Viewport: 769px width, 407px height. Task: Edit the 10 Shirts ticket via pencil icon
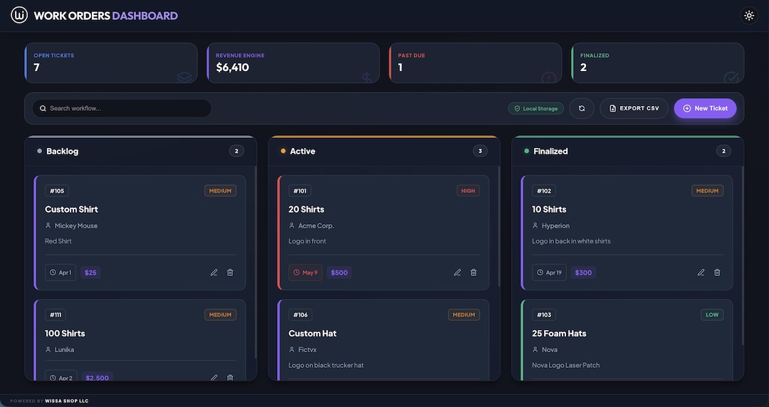pos(701,272)
